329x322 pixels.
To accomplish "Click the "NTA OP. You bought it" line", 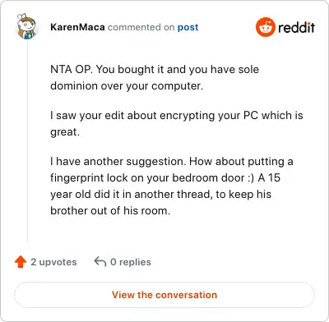I will 155,70.
